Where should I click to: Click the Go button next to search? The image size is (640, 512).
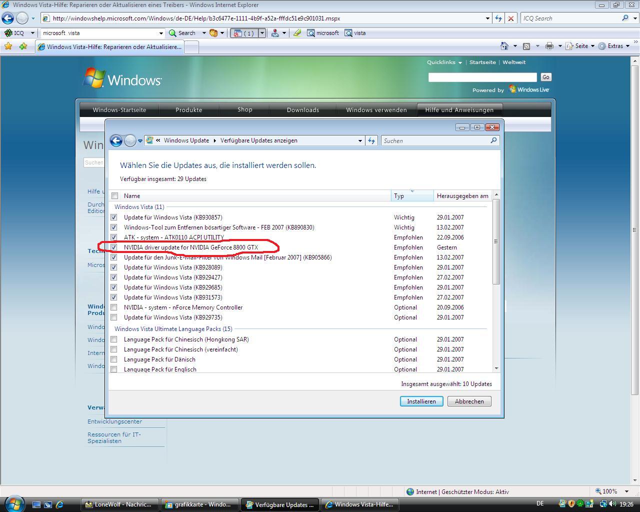click(x=545, y=77)
